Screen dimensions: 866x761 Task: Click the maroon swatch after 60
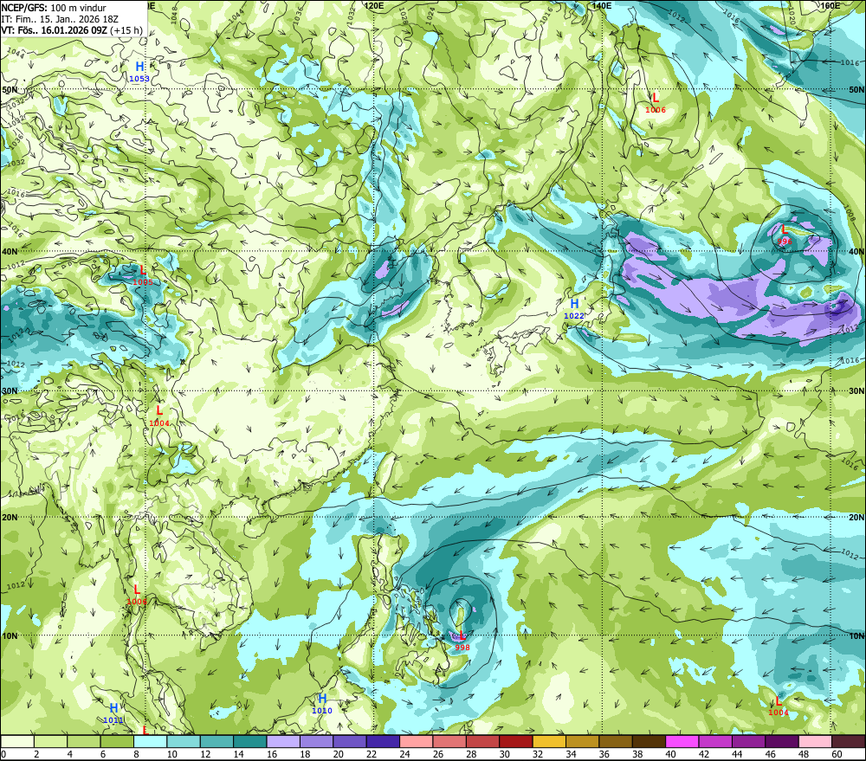coord(849,741)
